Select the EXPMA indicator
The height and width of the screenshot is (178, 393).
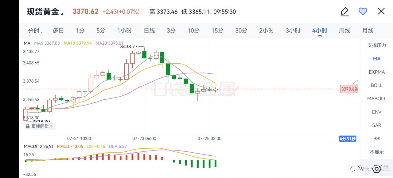click(x=376, y=72)
